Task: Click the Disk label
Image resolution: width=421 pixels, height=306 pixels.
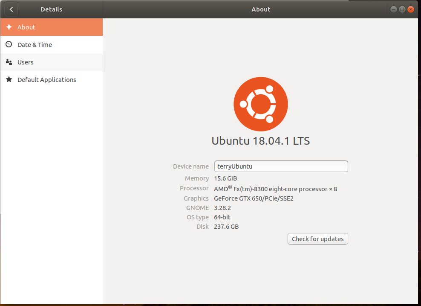Action: 202,227
